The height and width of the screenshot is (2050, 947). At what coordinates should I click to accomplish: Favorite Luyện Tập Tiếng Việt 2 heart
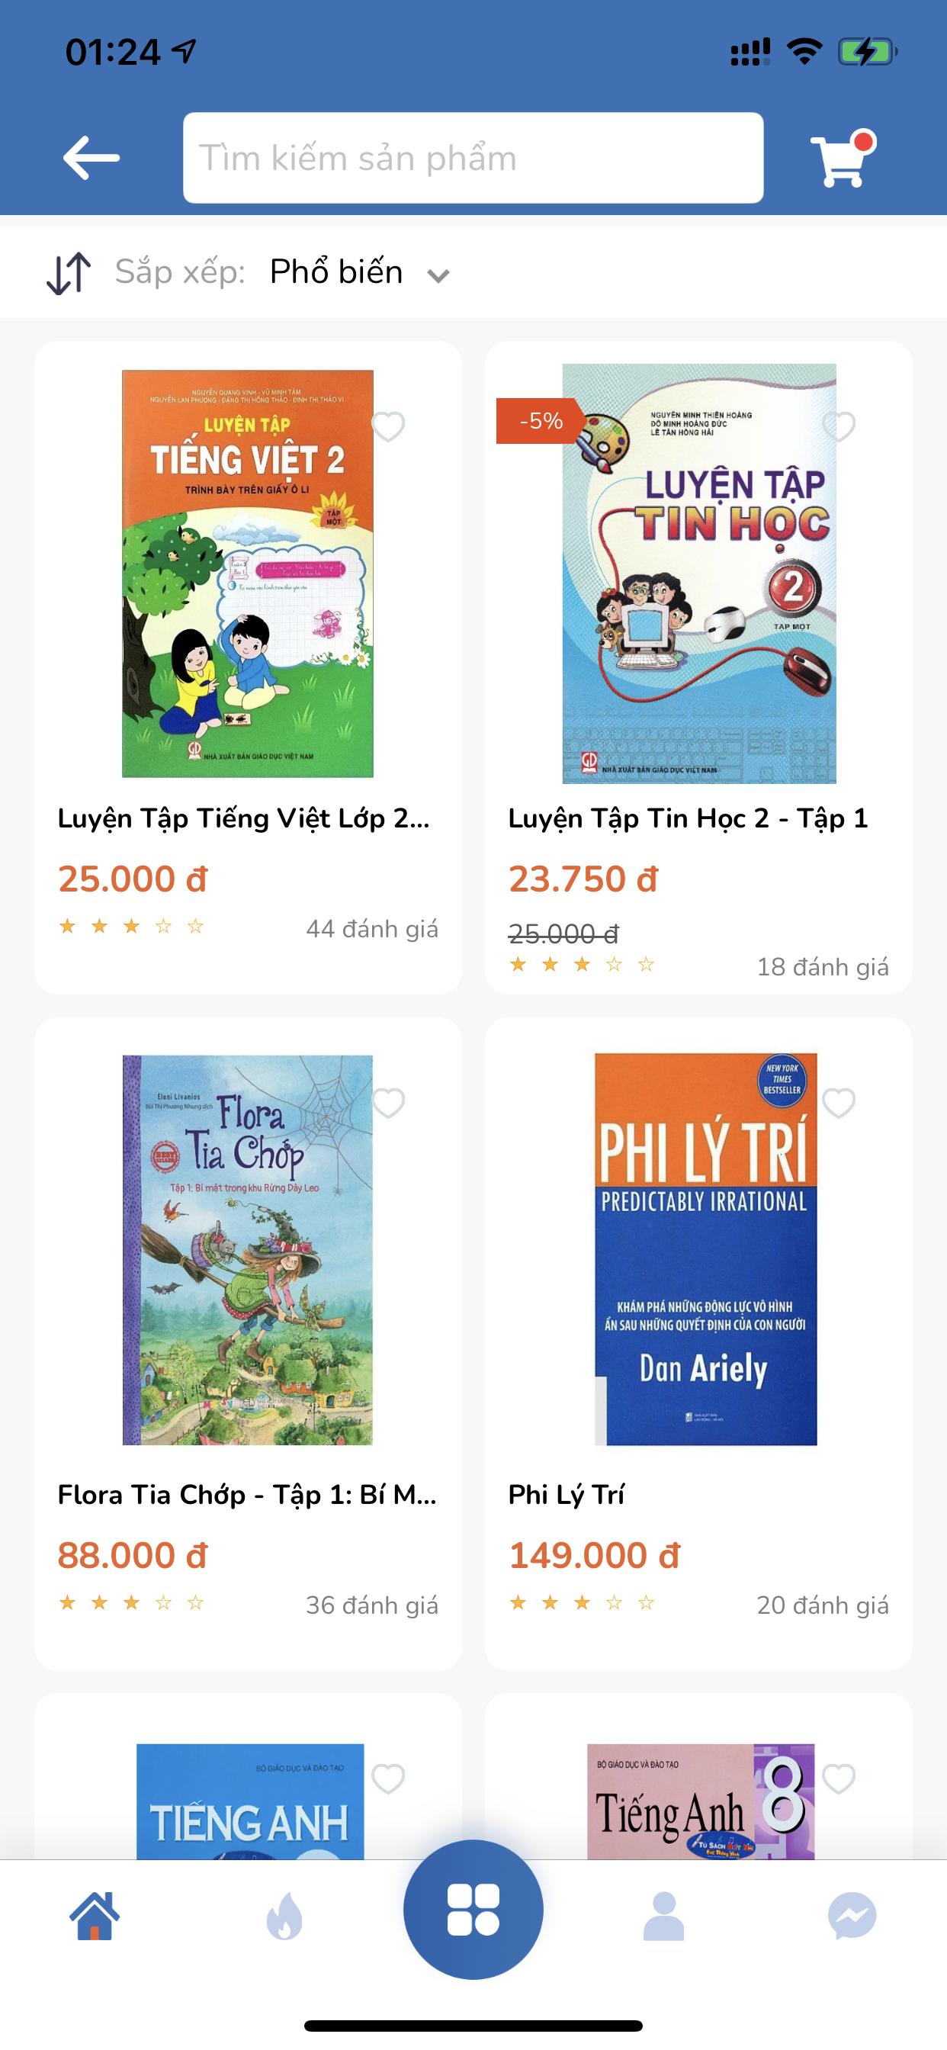click(x=388, y=426)
